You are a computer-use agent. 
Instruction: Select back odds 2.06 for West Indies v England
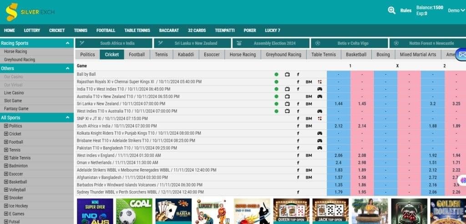coord(339,155)
